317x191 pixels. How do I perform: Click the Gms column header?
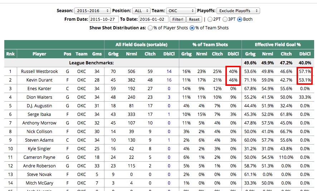[97, 54]
